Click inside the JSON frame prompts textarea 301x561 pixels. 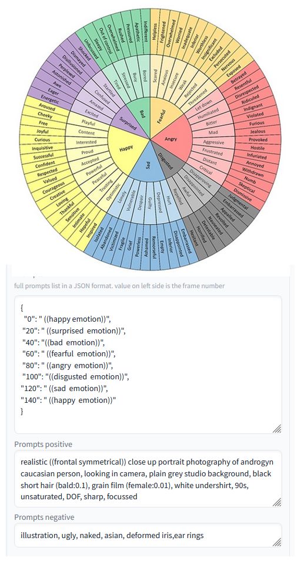pyautogui.click(x=148, y=365)
